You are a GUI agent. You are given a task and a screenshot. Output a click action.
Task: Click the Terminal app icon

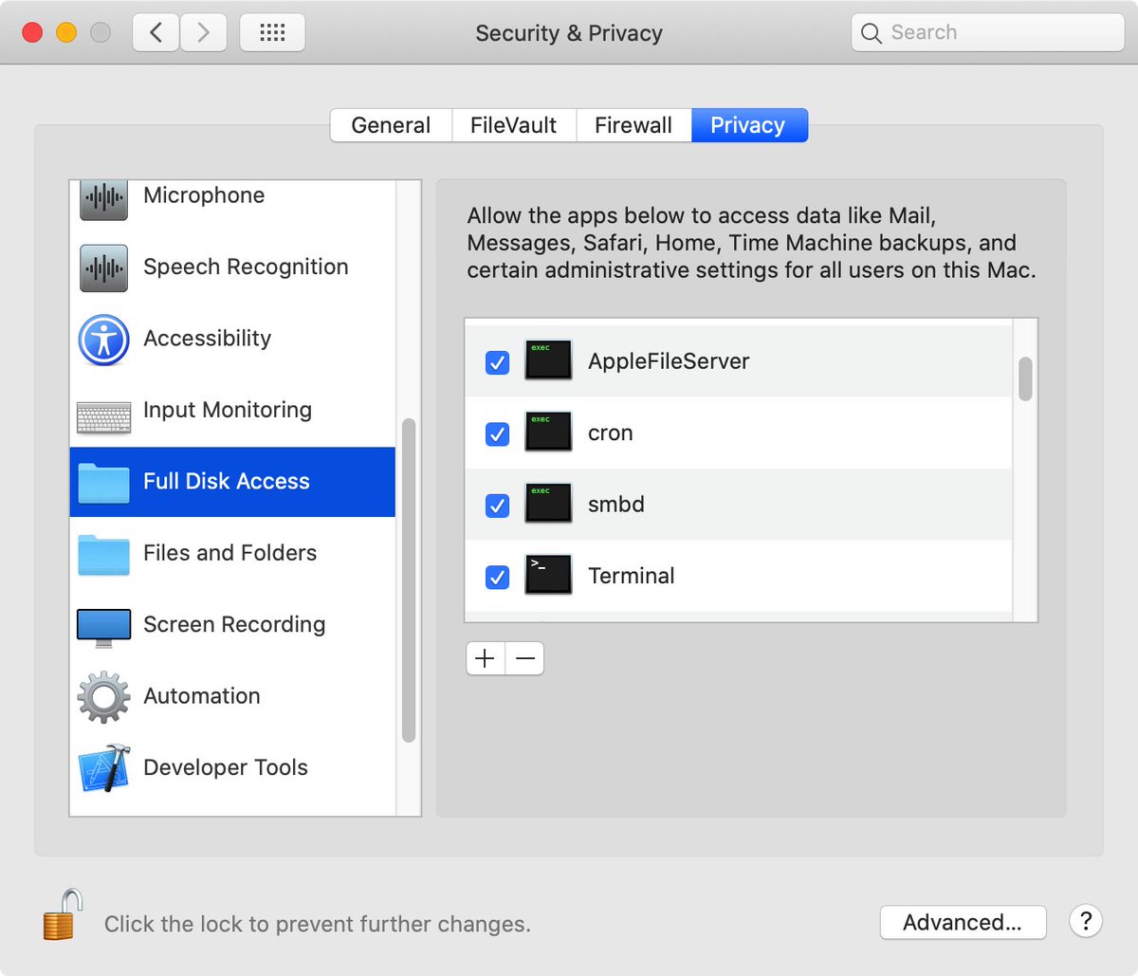pos(548,575)
